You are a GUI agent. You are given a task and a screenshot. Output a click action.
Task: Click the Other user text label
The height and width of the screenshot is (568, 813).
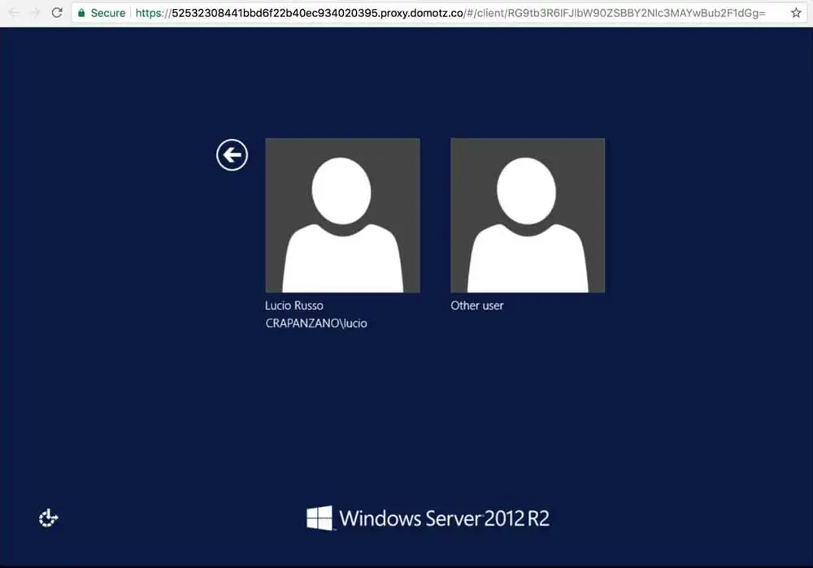(477, 306)
